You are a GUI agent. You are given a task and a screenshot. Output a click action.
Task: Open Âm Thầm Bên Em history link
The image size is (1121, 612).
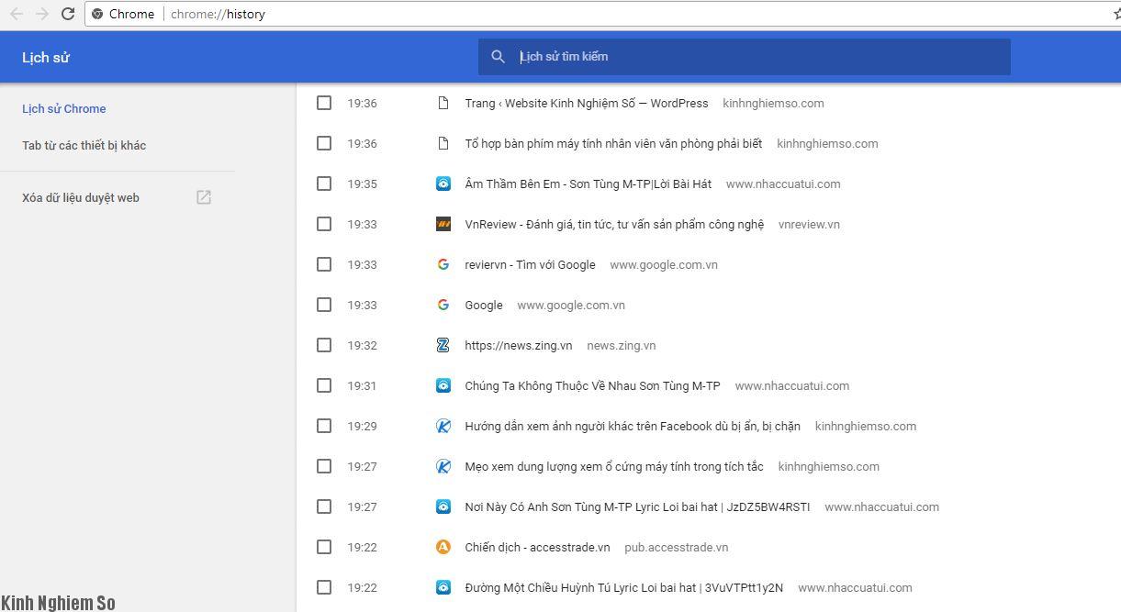coord(589,184)
